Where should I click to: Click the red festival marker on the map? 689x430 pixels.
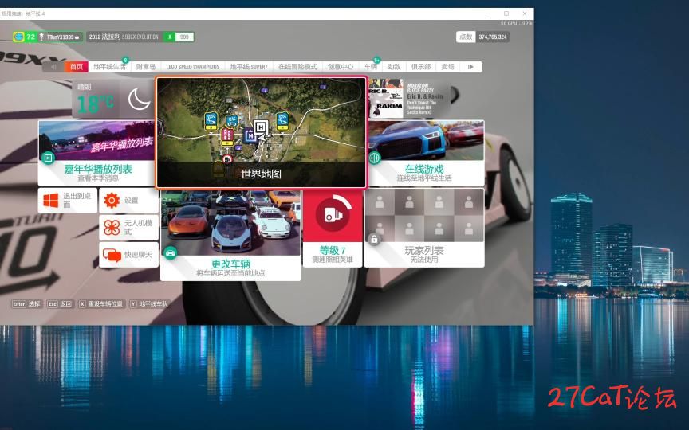[x=227, y=136]
